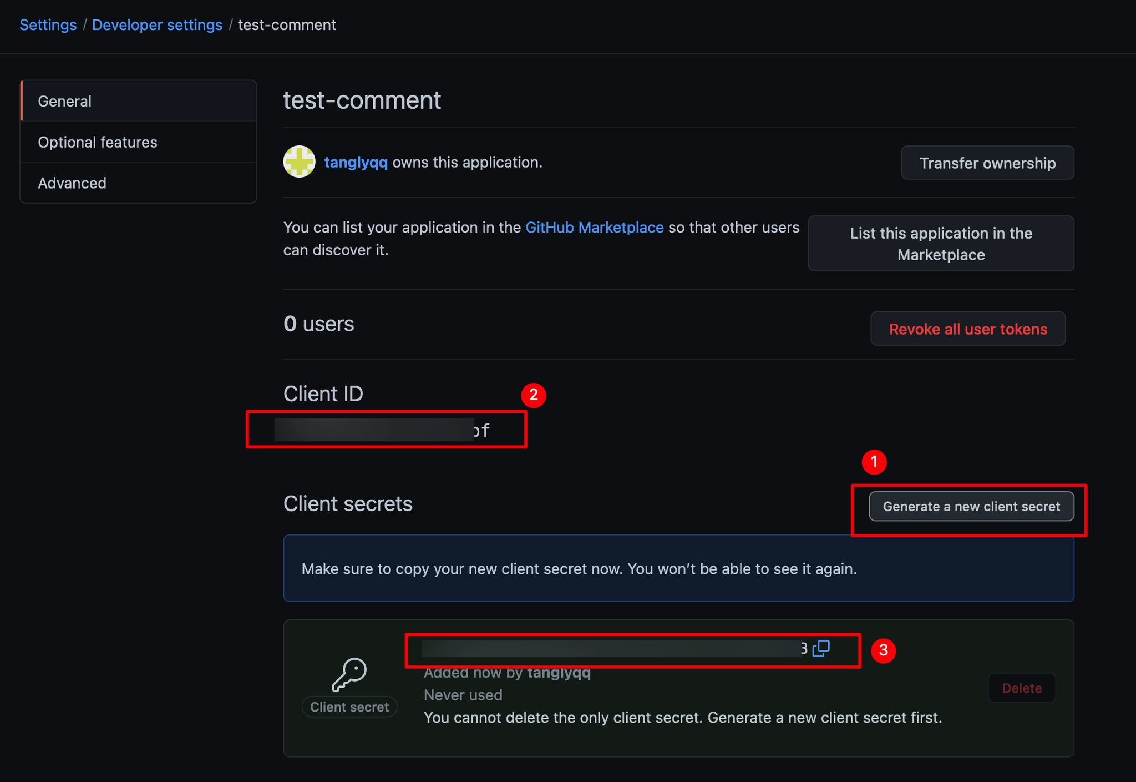Viewport: 1136px width, 782px height.
Task: Click the copy-your-secret-now notice text
Action: click(579, 569)
